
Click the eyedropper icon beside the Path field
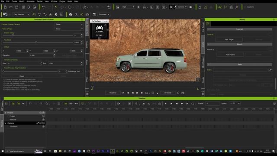click(271, 70)
